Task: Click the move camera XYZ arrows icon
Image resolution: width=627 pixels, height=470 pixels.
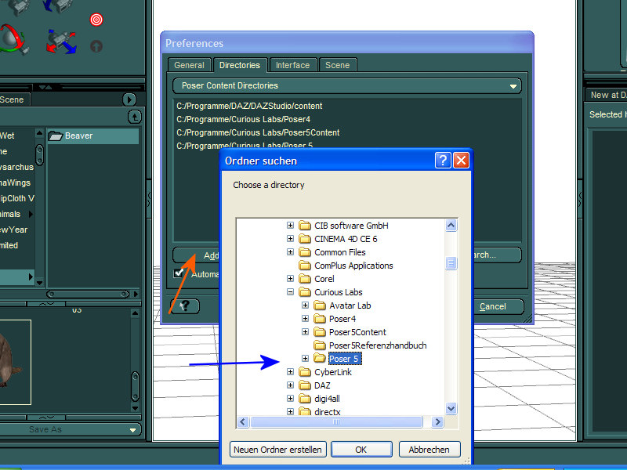Action: (x=61, y=42)
